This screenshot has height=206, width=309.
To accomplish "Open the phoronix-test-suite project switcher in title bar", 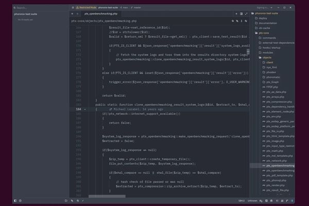I will (108, 8).
